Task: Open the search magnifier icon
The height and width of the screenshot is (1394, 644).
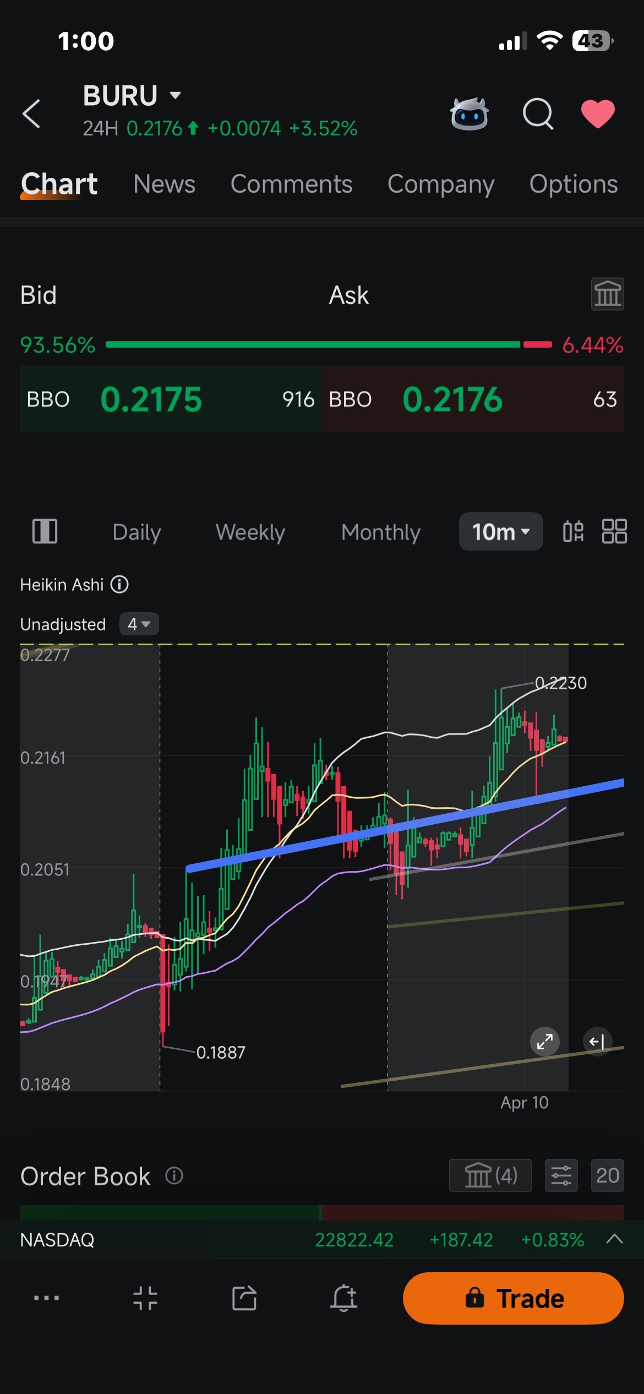Action: [538, 114]
